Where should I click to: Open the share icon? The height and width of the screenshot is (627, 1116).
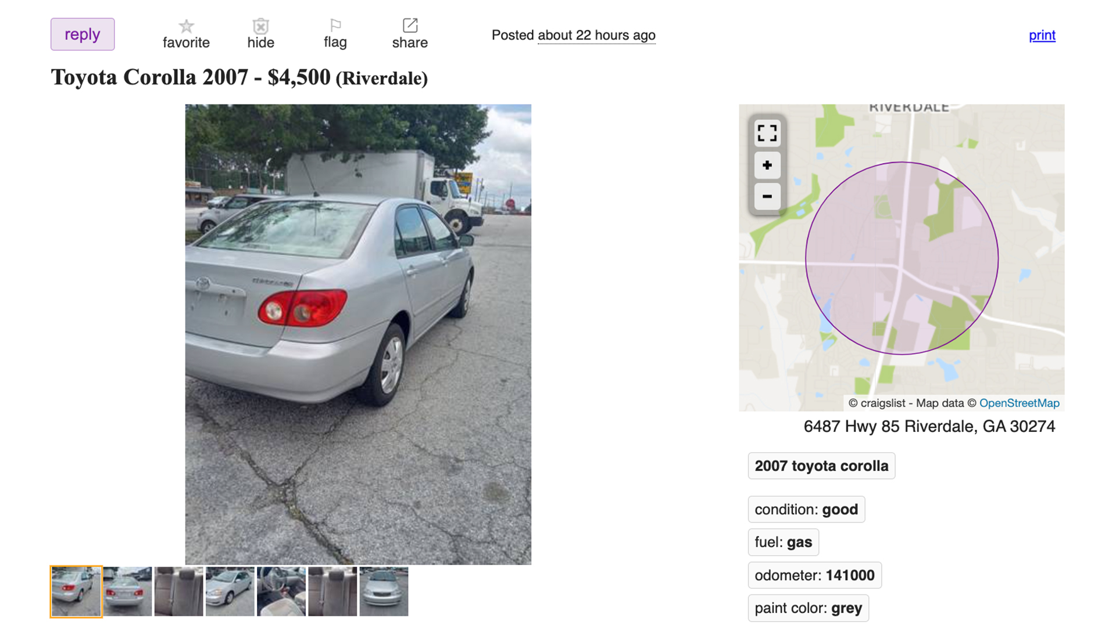point(410,26)
